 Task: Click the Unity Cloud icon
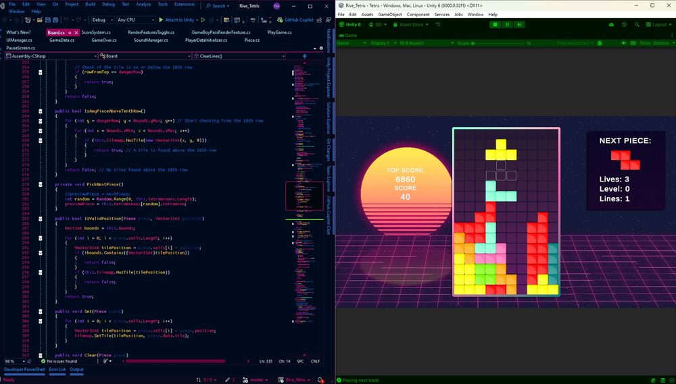[611, 24]
